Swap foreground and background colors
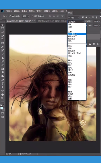Viewport: 101px width, 163px height. [4, 105]
